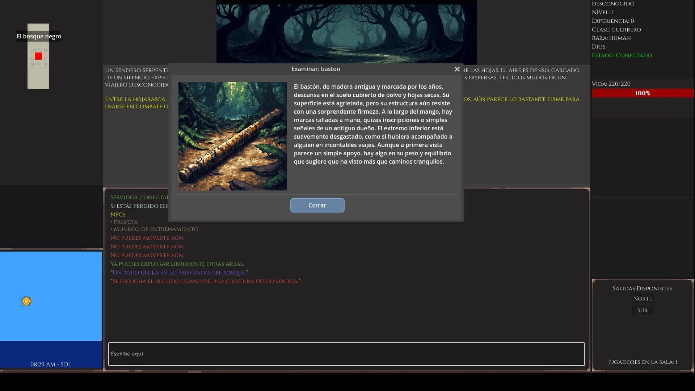Select the SW direction on the compass
Screen dimensions: 695x391
(x=31, y=64)
